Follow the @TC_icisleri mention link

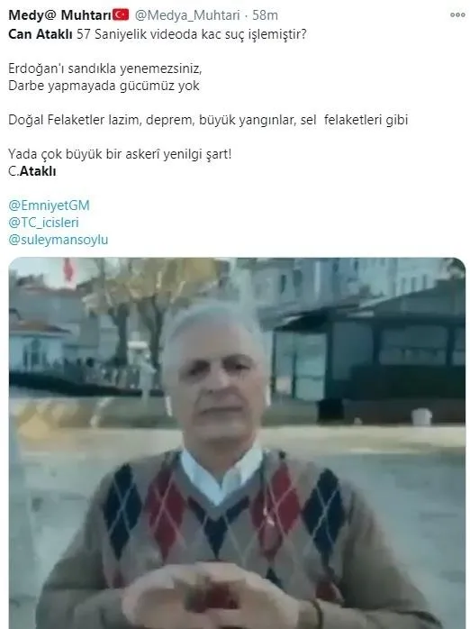coord(44,223)
